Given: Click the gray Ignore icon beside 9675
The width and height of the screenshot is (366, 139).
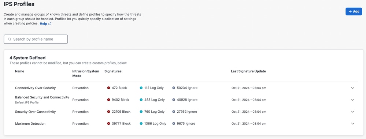Looking at the screenshot, I should tap(174, 124).
